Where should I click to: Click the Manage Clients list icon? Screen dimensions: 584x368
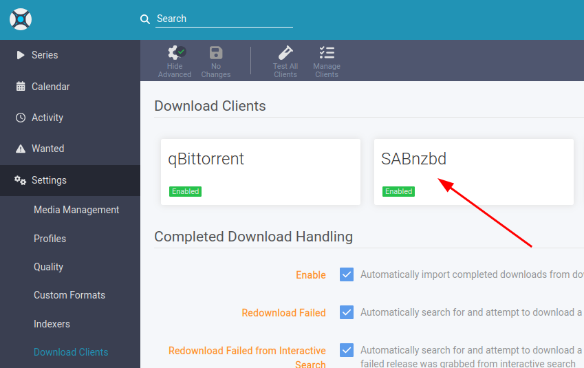point(327,52)
